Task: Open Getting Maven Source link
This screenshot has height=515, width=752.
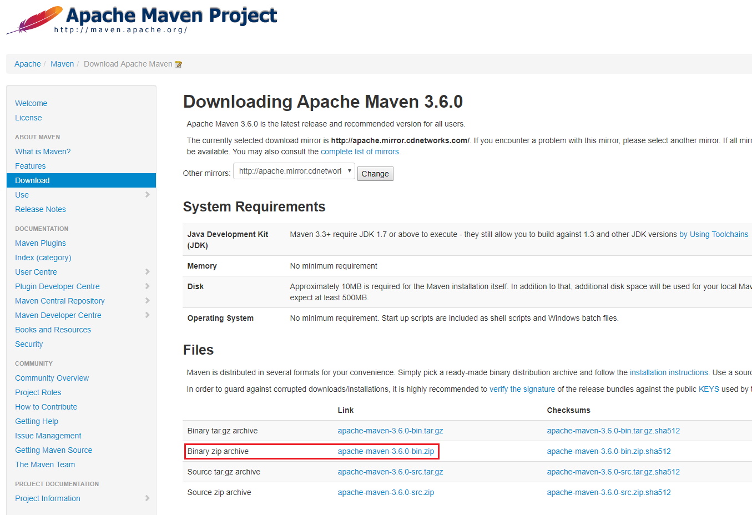Action: [54, 450]
